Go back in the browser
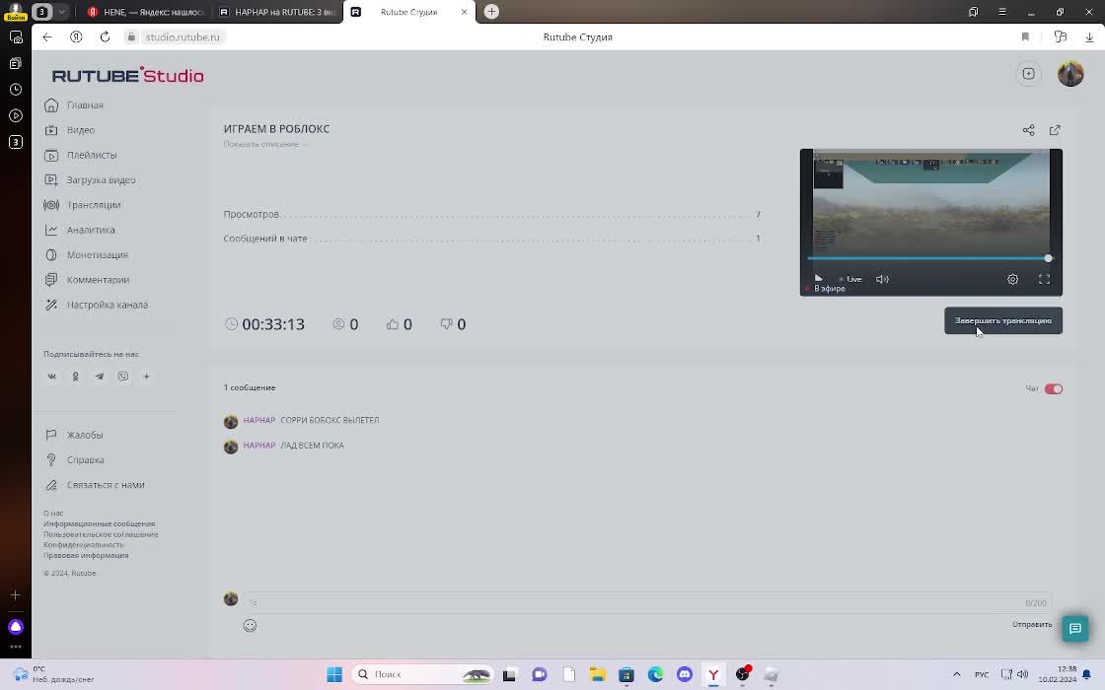This screenshot has height=690, width=1105. 47,37
